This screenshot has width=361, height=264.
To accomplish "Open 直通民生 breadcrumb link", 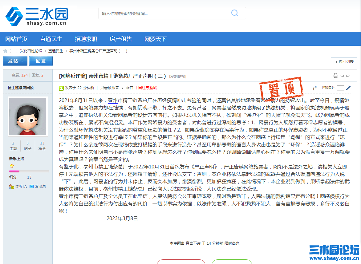I will [x=56, y=51].
